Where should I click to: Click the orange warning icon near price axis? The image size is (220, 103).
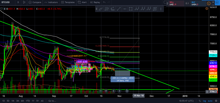207,9
